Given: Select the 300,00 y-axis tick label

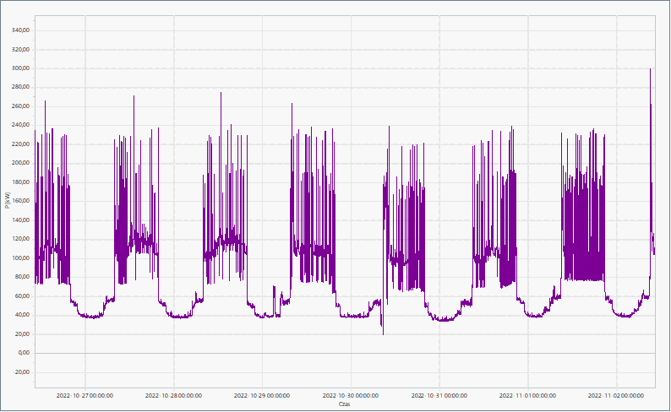Looking at the screenshot, I should pos(20,68).
